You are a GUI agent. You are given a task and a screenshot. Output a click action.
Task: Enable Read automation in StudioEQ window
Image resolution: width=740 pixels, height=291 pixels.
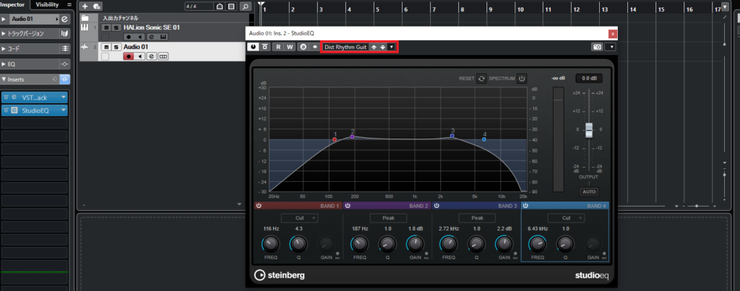tap(278, 47)
